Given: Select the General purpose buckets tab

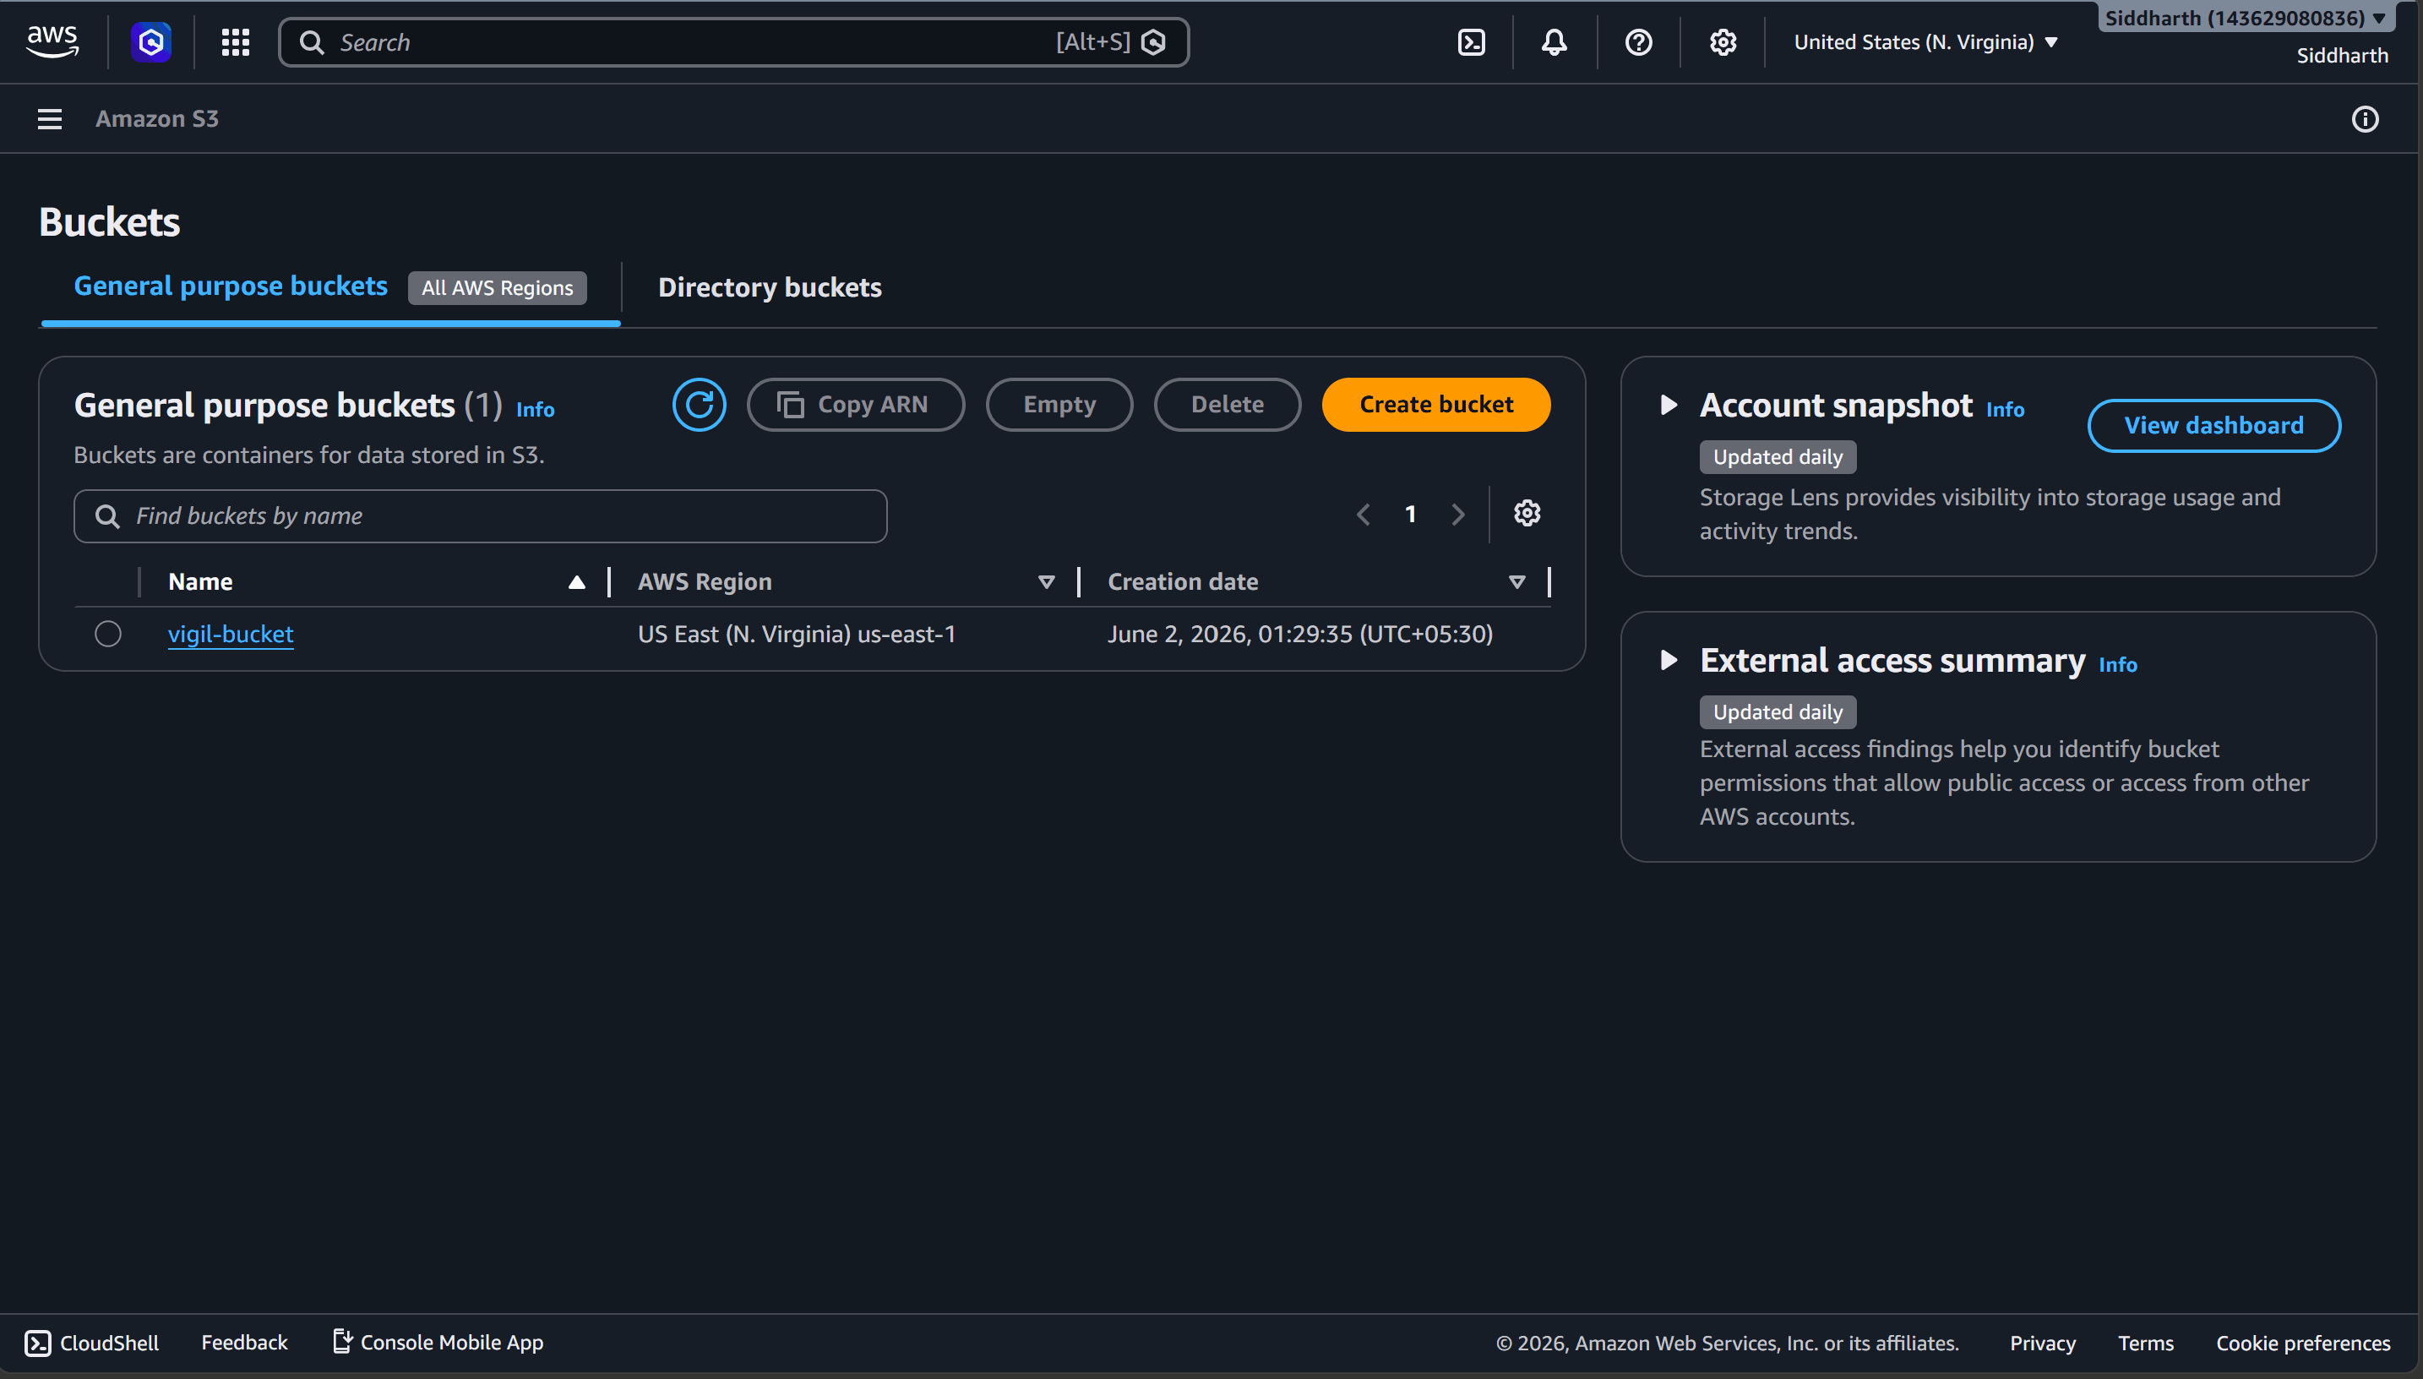Looking at the screenshot, I should point(231,286).
